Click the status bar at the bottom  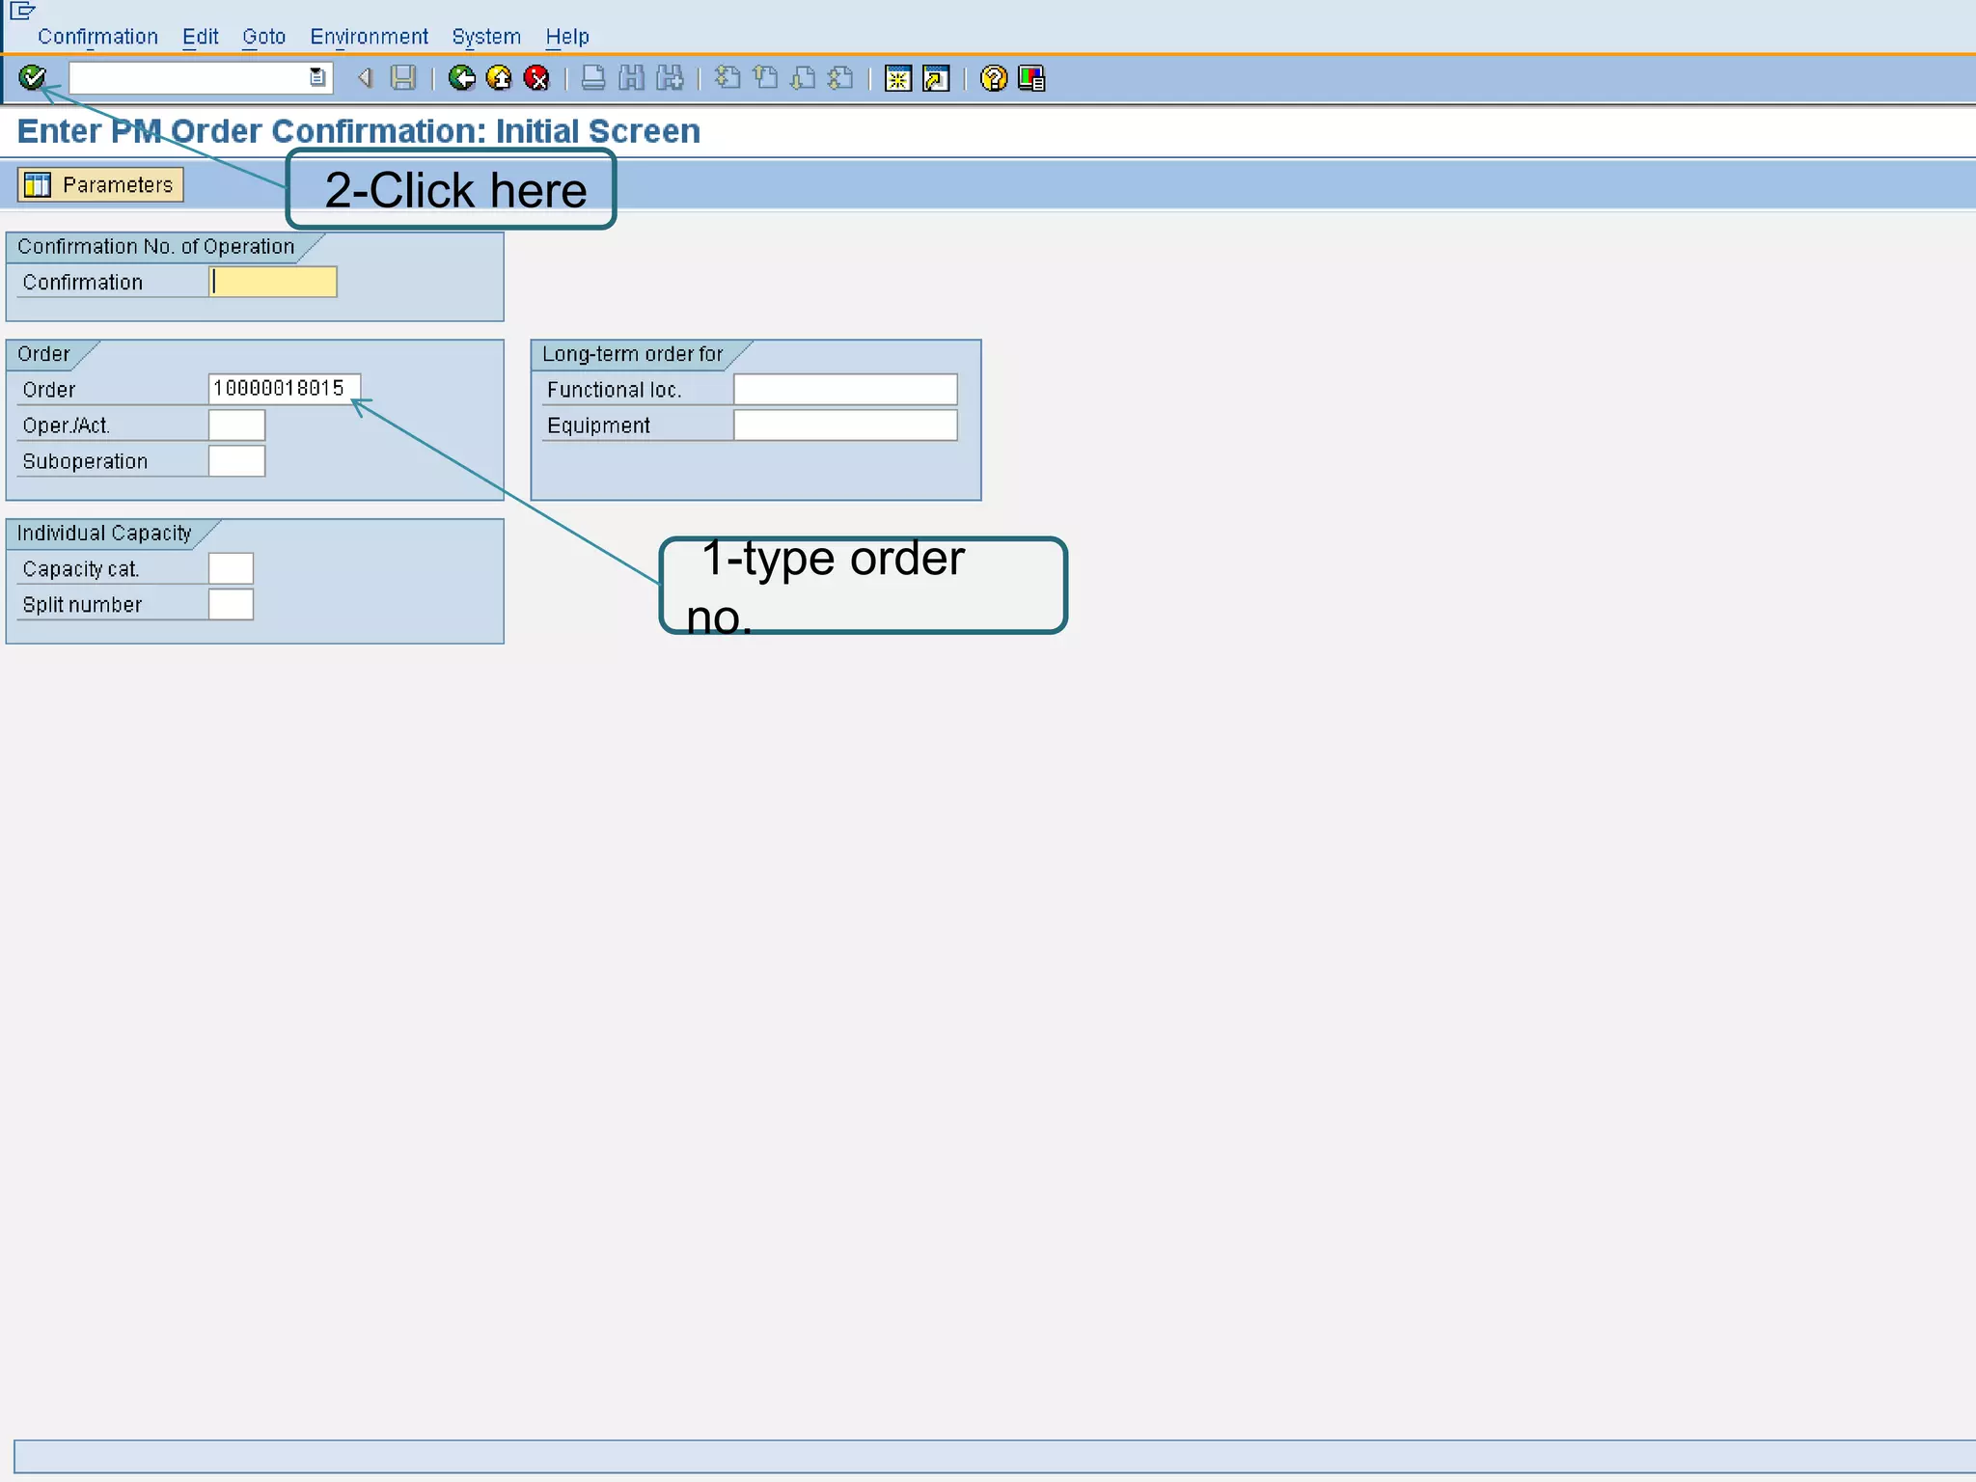tap(995, 1456)
